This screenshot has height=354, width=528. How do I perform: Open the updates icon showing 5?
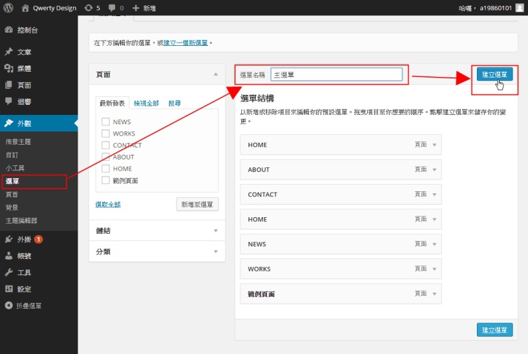[89, 8]
